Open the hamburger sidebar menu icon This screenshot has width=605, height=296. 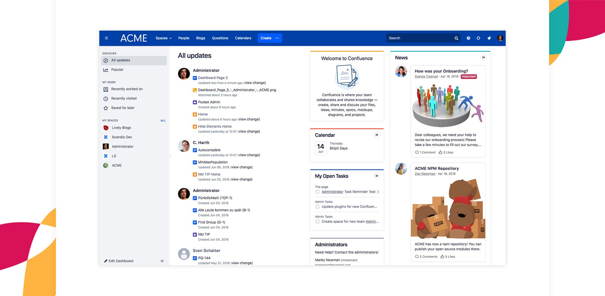pos(106,38)
